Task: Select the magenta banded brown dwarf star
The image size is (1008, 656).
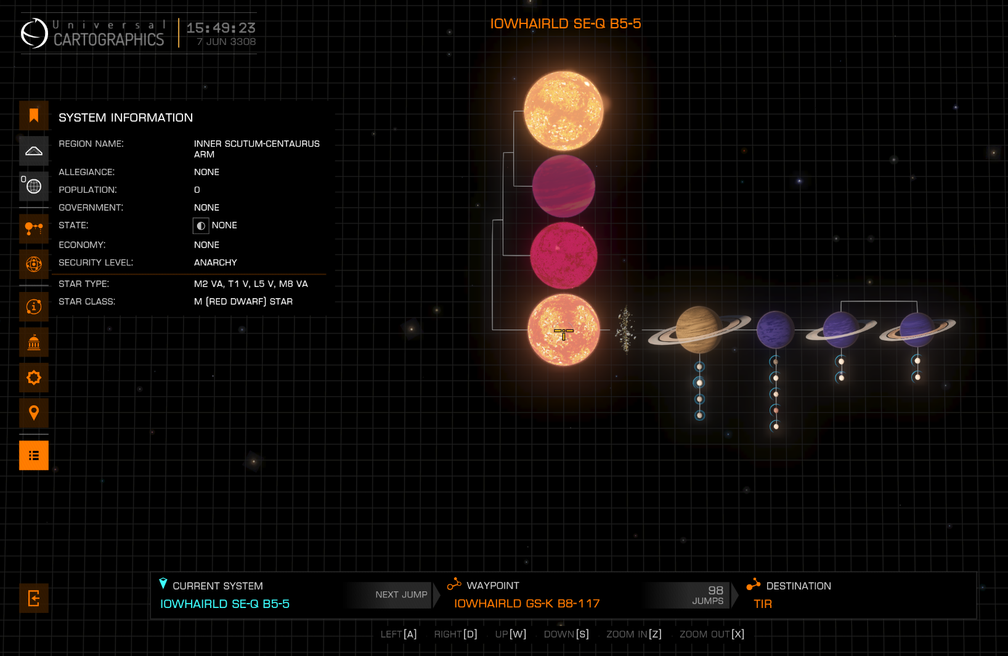Action: (x=563, y=186)
